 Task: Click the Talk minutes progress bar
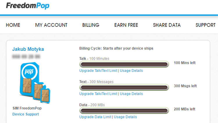click(124, 64)
